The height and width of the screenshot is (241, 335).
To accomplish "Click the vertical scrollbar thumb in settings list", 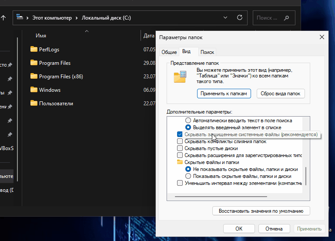I will 306,176.
